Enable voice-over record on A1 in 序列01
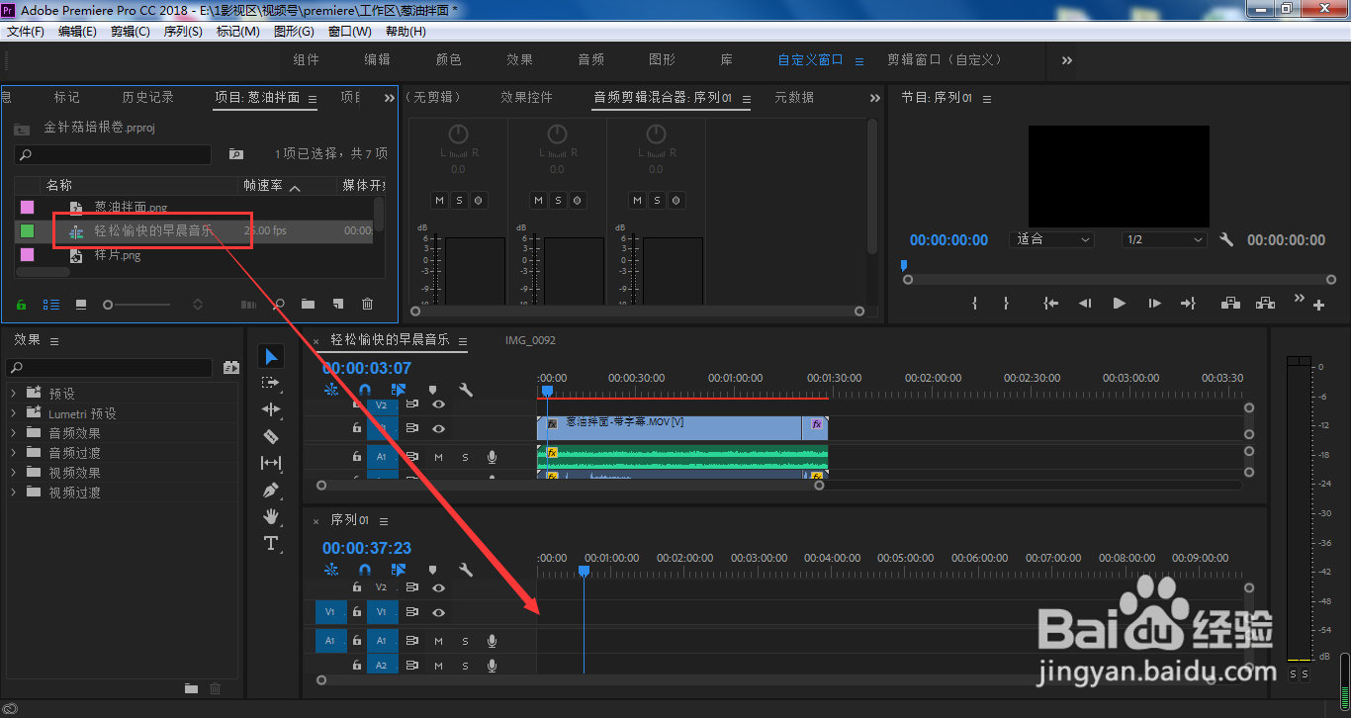 pos(492,641)
